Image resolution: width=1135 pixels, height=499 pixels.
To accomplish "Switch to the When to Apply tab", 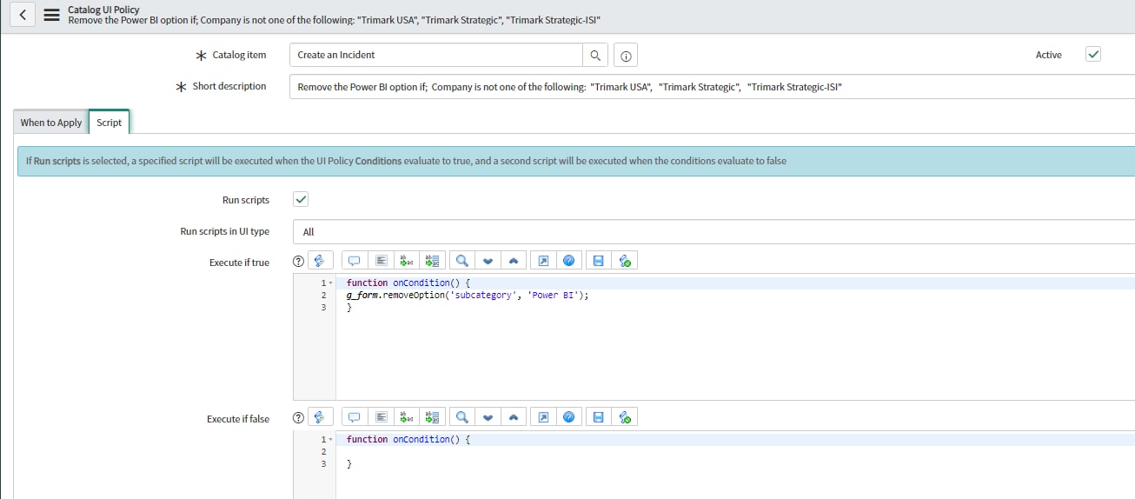I will coord(51,123).
